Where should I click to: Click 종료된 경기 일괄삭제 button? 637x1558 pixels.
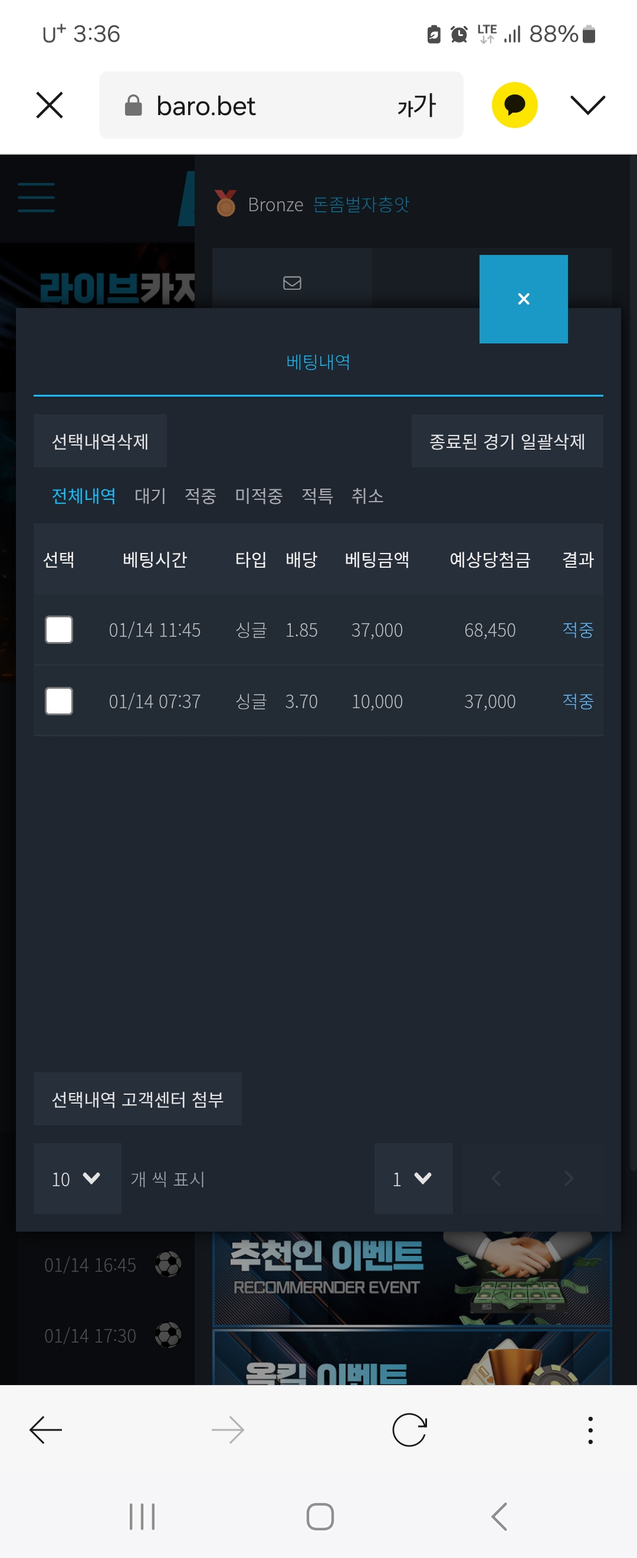[507, 441]
